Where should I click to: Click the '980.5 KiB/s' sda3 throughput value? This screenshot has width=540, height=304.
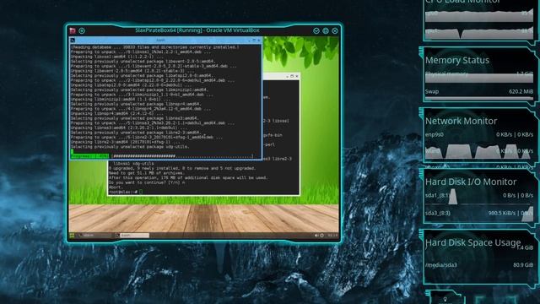pyautogui.click(x=502, y=214)
